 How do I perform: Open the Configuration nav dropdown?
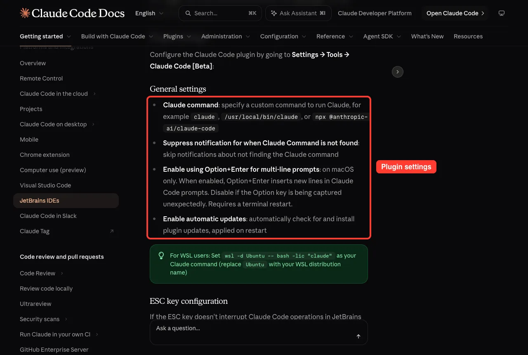pos(283,36)
